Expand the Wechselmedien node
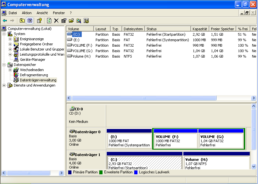 coord(10,70)
